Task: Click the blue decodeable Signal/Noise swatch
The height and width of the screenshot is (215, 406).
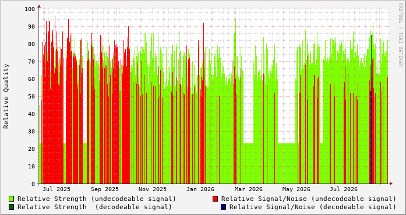Action: [x=223, y=207]
